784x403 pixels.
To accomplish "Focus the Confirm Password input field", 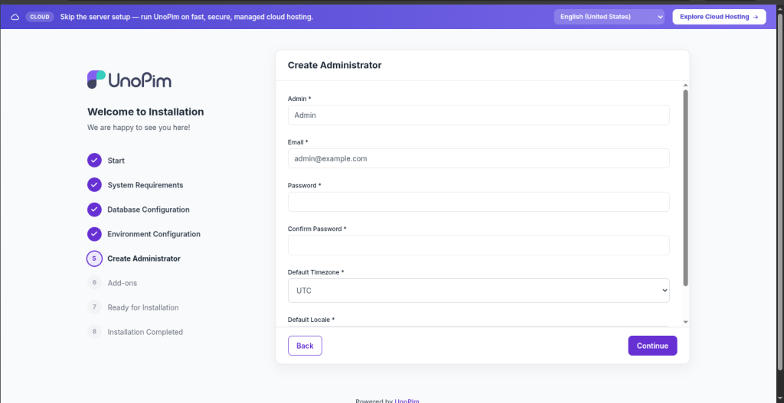I will [x=479, y=245].
